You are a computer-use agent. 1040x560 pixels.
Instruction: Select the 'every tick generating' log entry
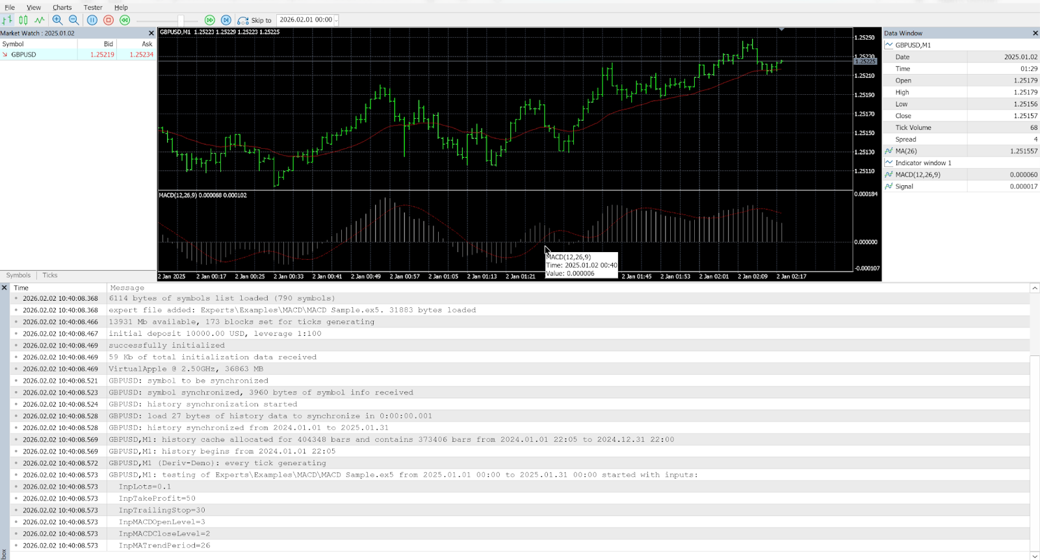click(520, 463)
